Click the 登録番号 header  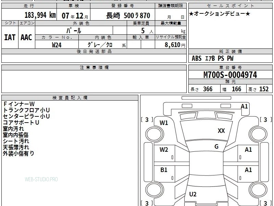point(123,6)
